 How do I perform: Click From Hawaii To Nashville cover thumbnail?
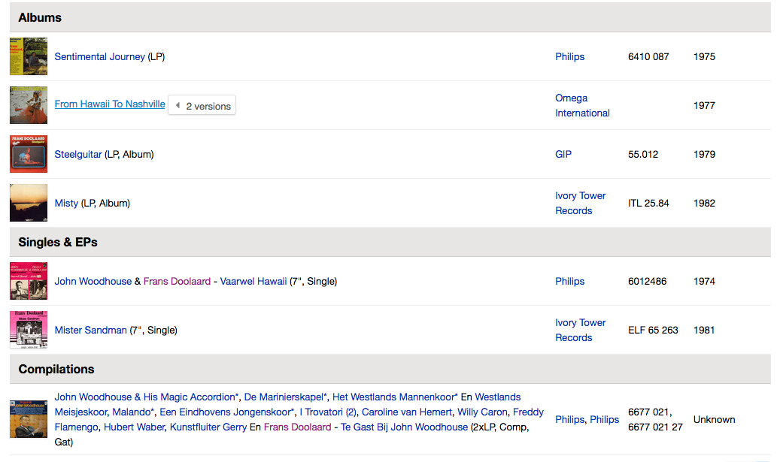pos(29,105)
